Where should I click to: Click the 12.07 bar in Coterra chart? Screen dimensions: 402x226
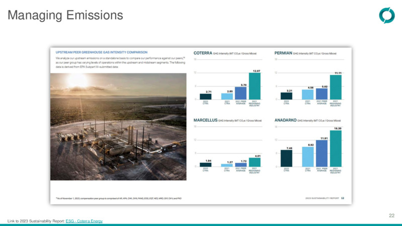tap(255, 86)
